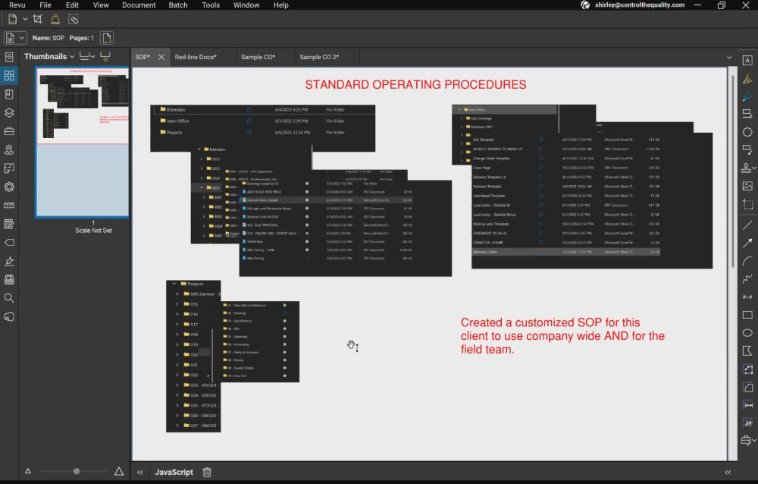
Task: Open the document tab list chevron
Action: pos(729,57)
